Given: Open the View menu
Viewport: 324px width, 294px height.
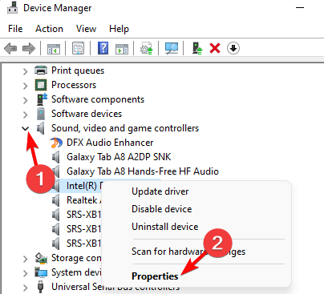Looking at the screenshot, I should (86, 29).
